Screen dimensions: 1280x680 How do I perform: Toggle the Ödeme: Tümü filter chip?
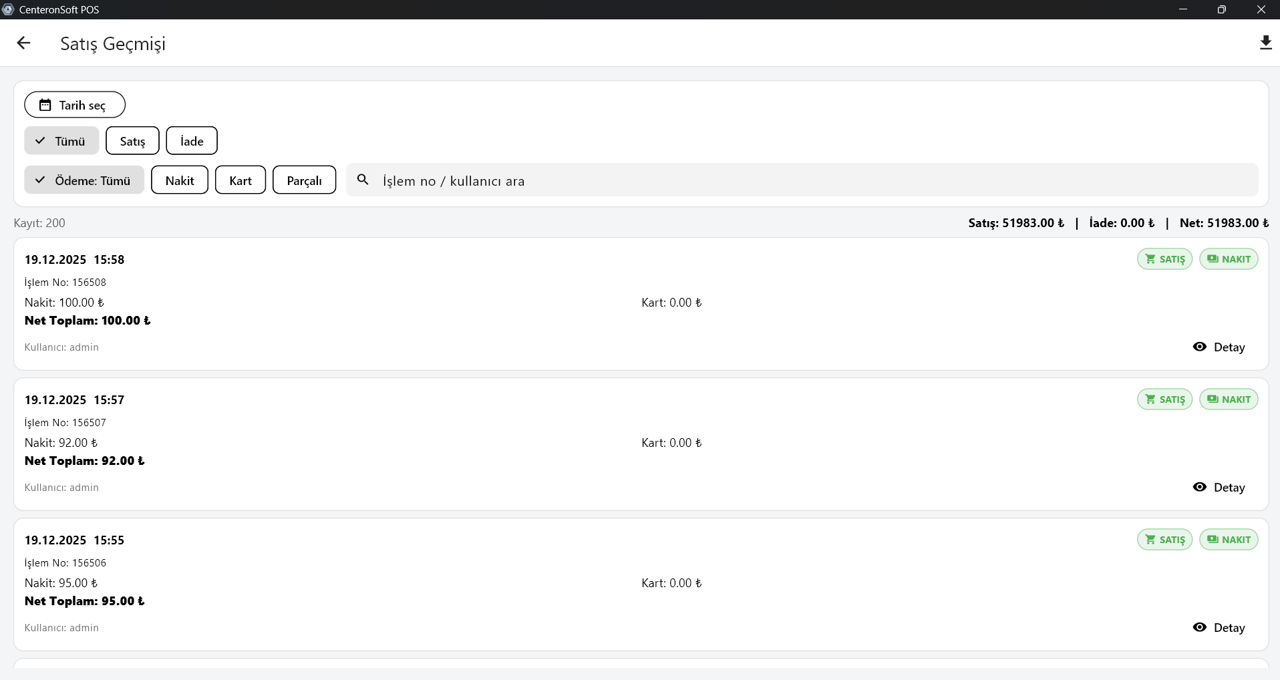84,180
